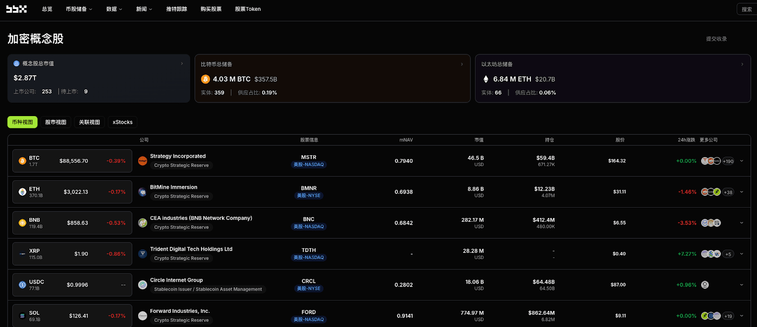Screen dimensions: 757x327
Task: Switch to the 股市视图 view toggle
Action: (55, 122)
